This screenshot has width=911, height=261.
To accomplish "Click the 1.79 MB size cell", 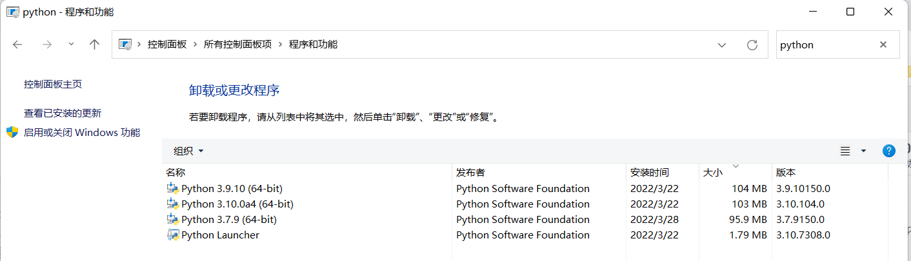I will (x=747, y=235).
